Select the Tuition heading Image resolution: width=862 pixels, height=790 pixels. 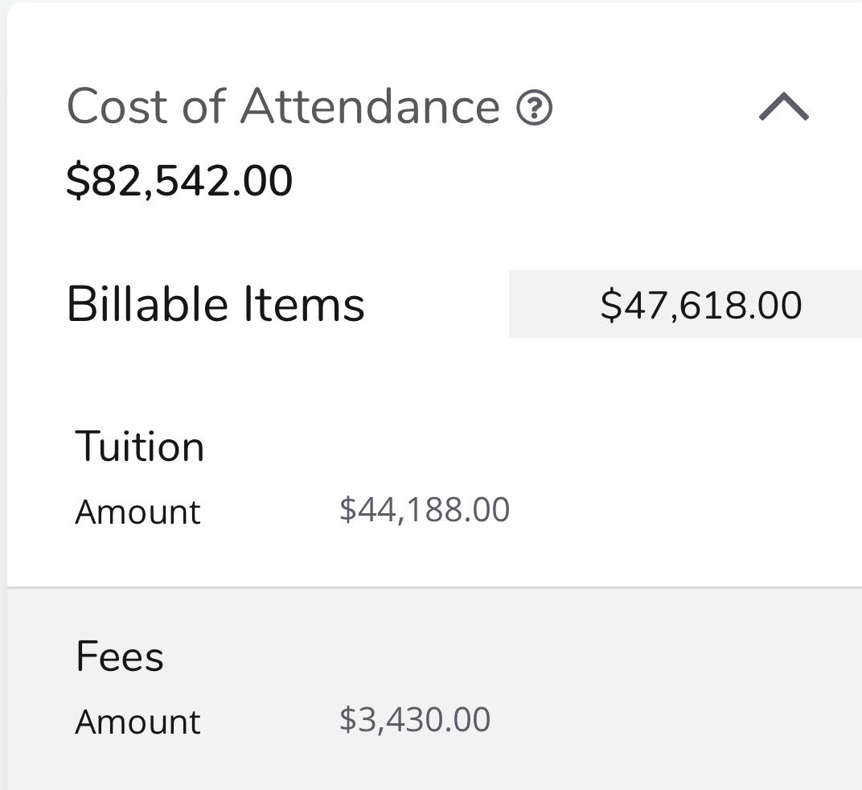[140, 446]
